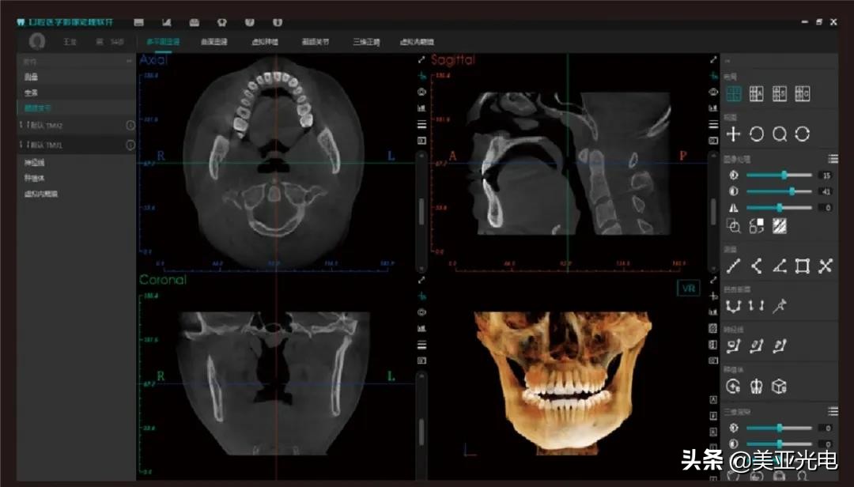
Task: Click the pushpin icon in curve section
Action: click(x=780, y=306)
